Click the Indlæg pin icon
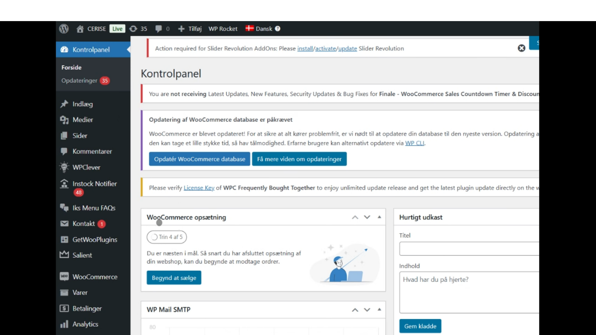This screenshot has width=596, height=335. tap(64, 104)
